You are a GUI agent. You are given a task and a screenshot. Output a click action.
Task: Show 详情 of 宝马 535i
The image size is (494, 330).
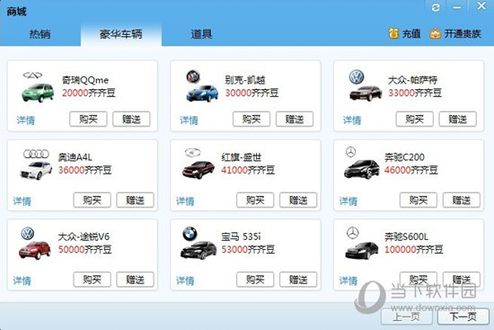click(x=185, y=281)
